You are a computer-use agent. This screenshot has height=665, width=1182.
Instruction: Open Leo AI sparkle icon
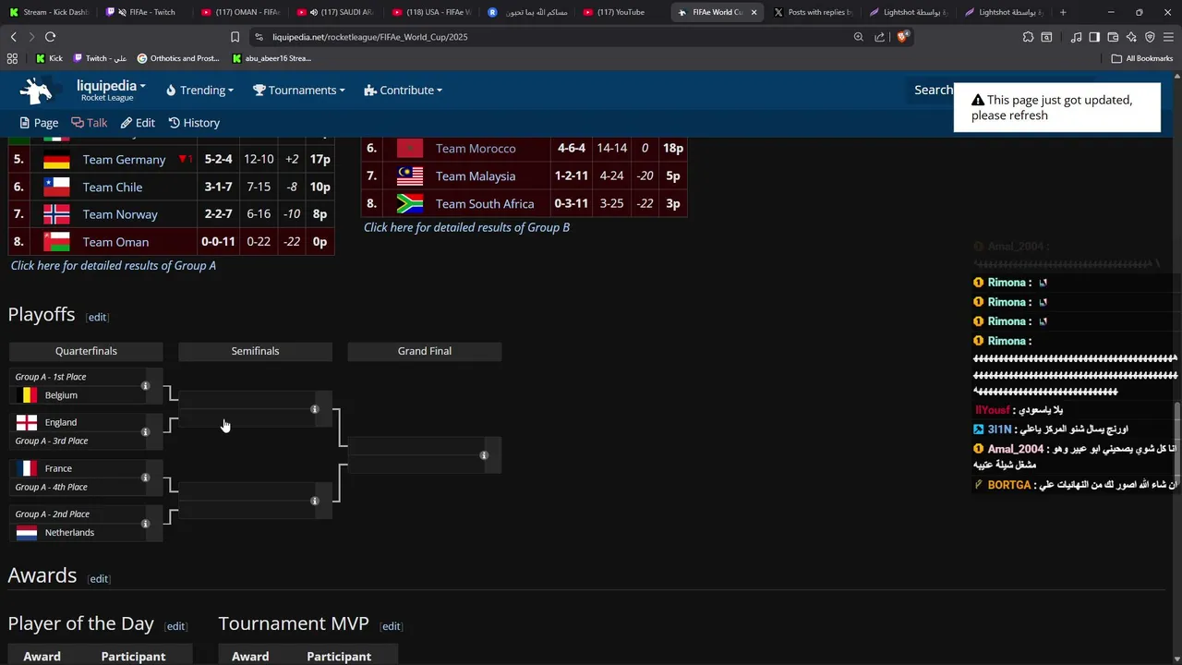pyautogui.click(x=1131, y=37)
